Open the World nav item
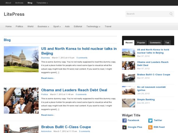Viewport: 178px width, 133px height. (x=30, y=27)
